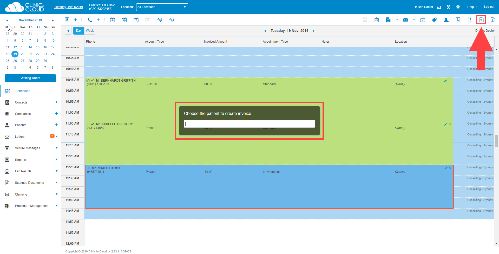Toggle the checkmark on the BERNHARDT GRIFFITH appointment
The width and height of the screenshot is (499, 254).
[x=92, y=81]
